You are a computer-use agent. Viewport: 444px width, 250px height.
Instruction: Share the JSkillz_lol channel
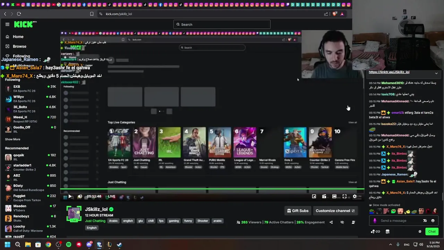[x=331, y=222]
